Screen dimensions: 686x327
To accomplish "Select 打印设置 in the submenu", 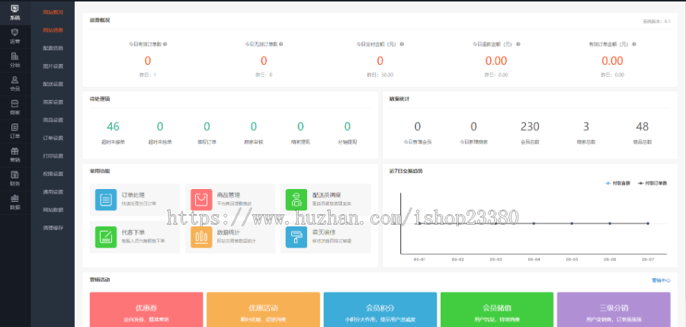I will point(53,155).
